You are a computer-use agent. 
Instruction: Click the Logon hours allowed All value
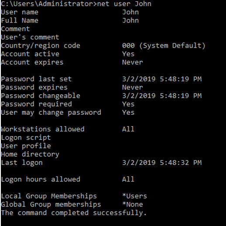(128, 179)
